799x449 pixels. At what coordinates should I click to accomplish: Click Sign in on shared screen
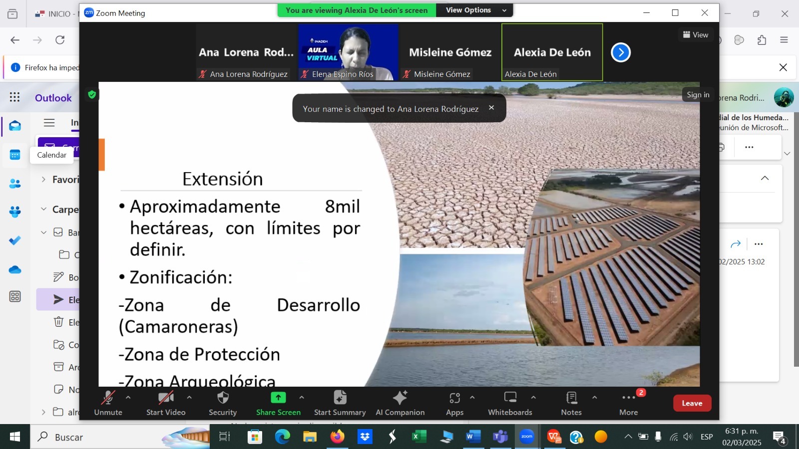(x=698, y=95)
